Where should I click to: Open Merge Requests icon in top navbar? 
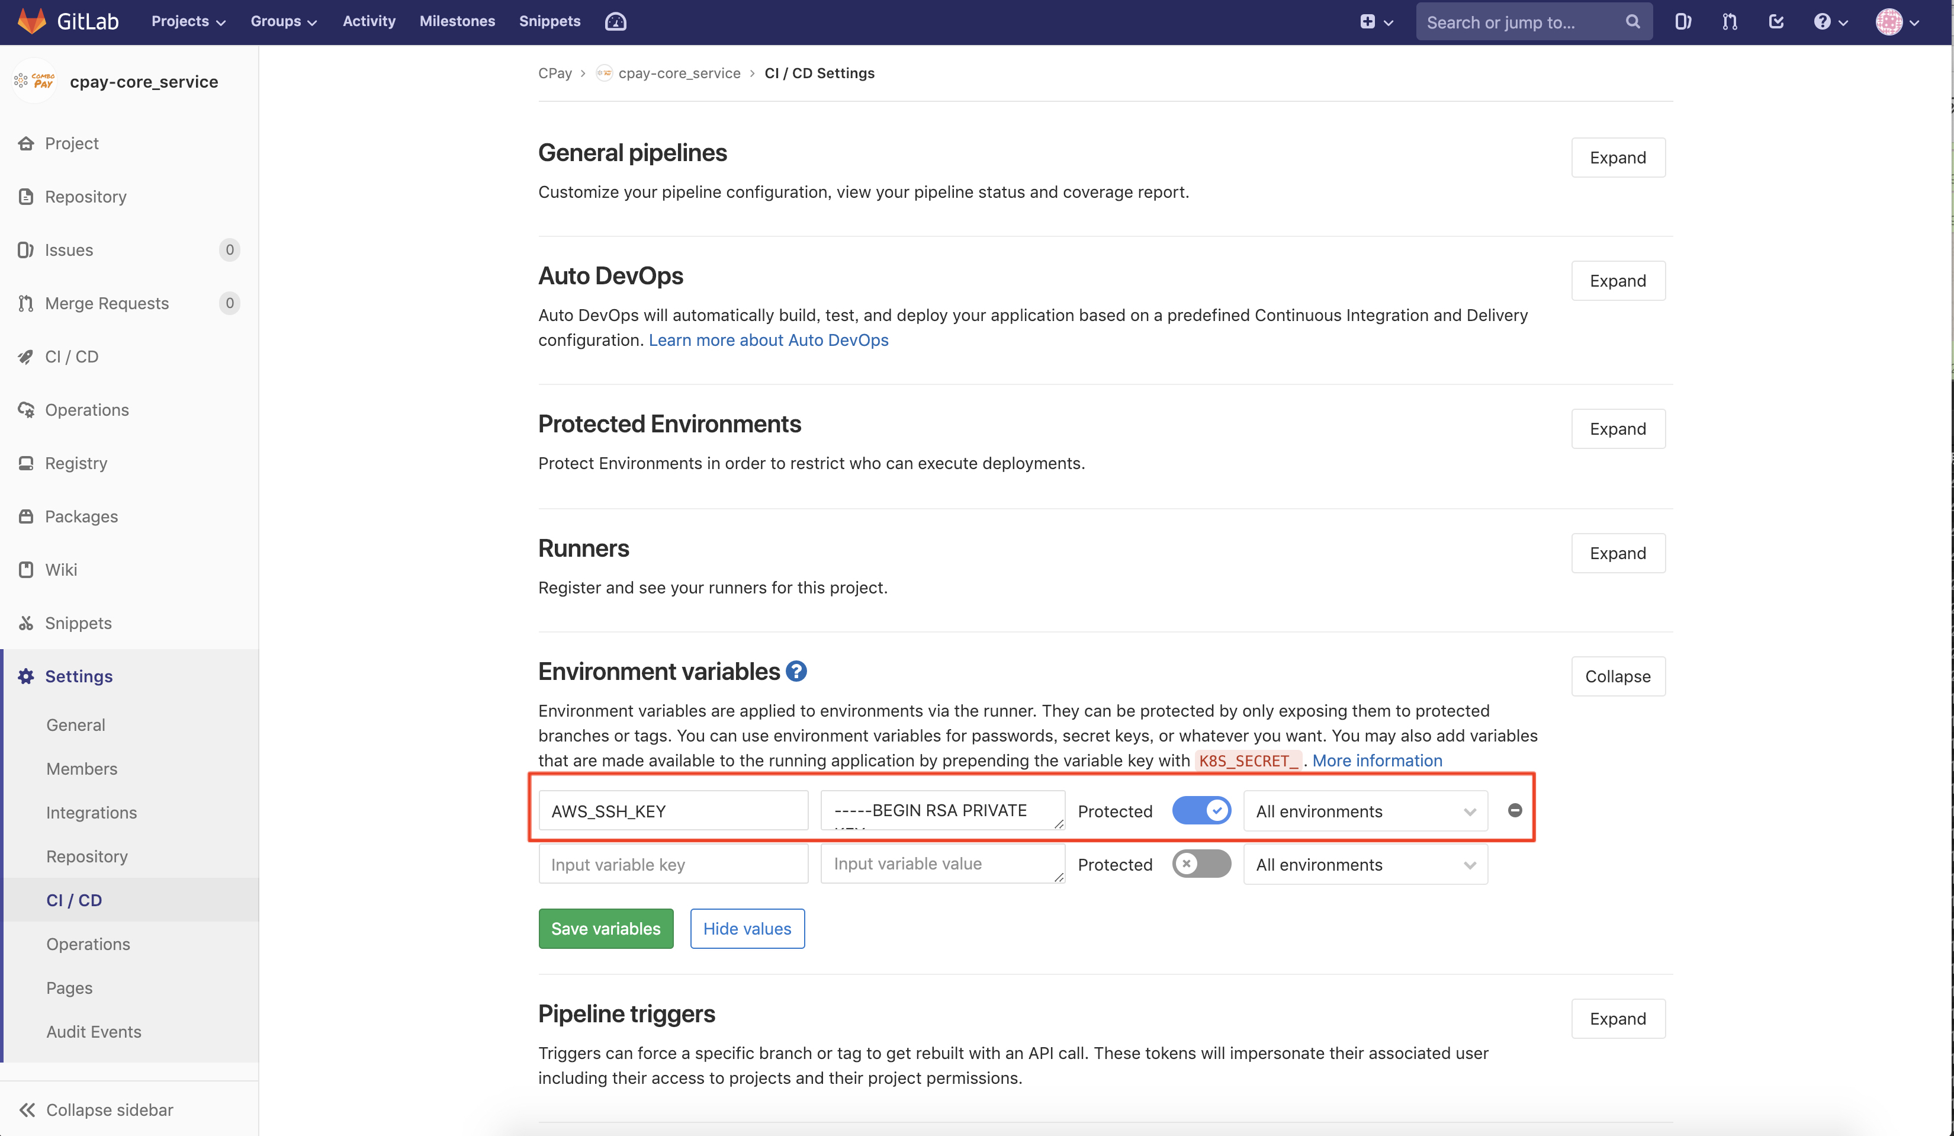[1729, 22]
